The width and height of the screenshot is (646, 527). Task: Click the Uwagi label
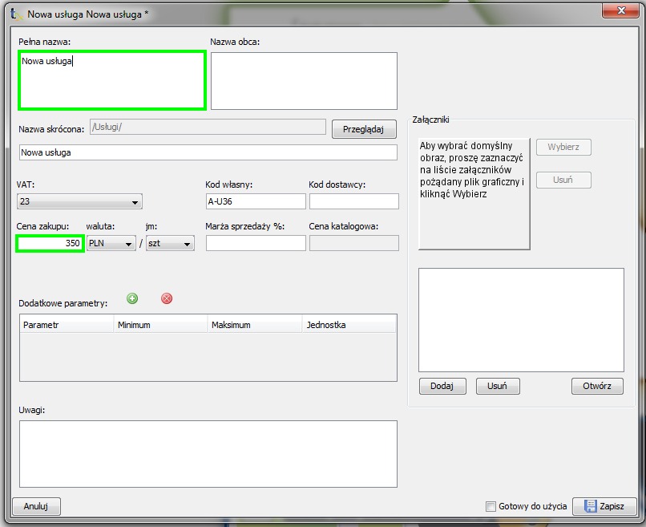tap(32, 410)
